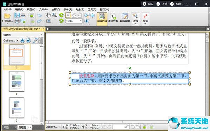Image resolution: width=210 pixels, height=131 pixels.
Task: Rotate the page counter-clockwise with the upper green arrow
Action: [61, 15]
